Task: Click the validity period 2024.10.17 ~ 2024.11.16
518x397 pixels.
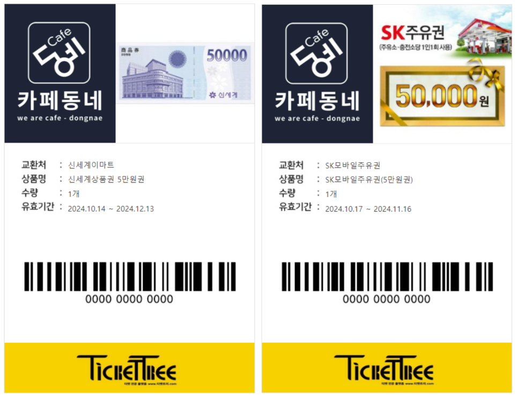Action: (368, 209)
